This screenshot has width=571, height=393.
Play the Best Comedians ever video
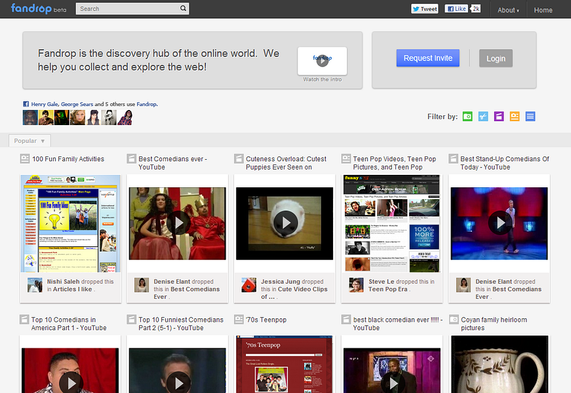click(177, 223)
